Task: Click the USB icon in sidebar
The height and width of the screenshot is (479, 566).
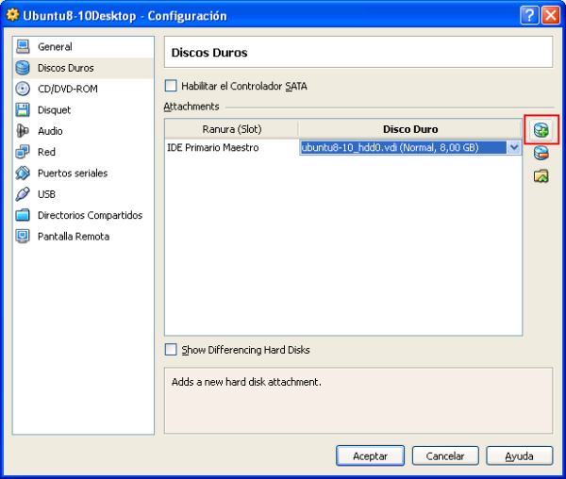Action: 24,194
